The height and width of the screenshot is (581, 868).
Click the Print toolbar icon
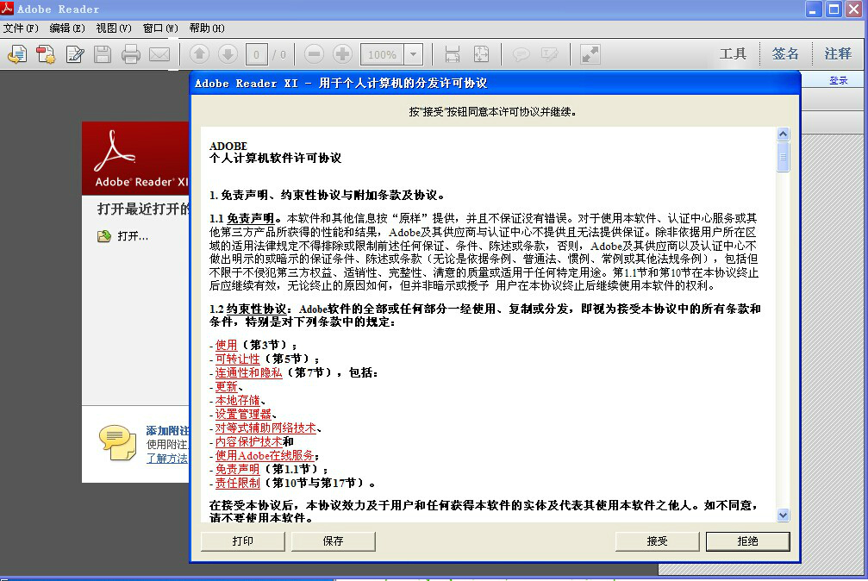click(128, 53)
